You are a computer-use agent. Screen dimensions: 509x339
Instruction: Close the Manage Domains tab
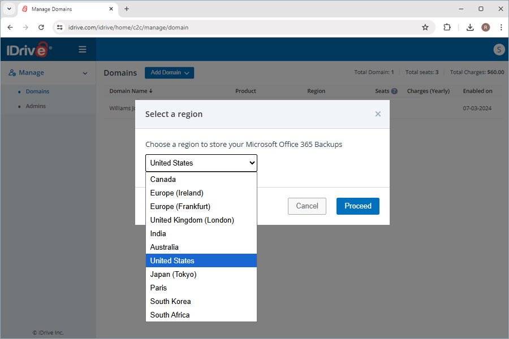pos(111,9)
